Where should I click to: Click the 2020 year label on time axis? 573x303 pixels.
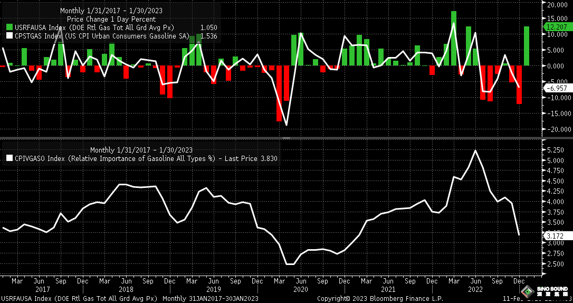pos(301,289)
